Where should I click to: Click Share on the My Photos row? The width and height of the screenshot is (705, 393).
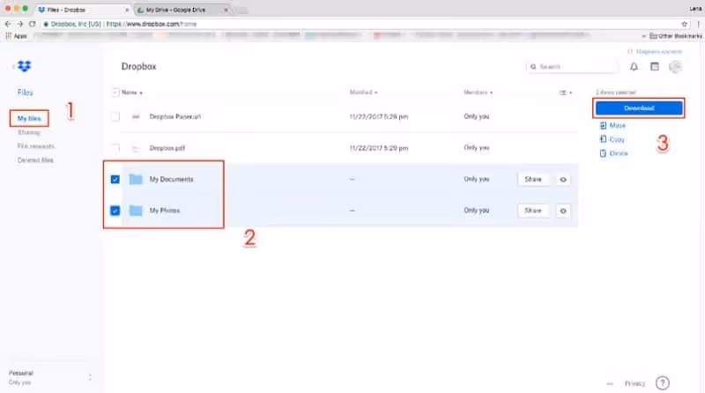tap(533, 211)
